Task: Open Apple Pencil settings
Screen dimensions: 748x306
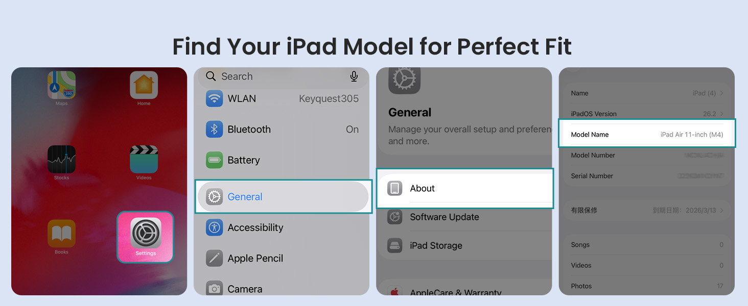Action: pos(282,259)
